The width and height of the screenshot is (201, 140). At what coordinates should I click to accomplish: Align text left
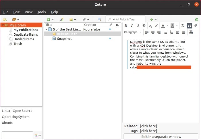point(147,32)
